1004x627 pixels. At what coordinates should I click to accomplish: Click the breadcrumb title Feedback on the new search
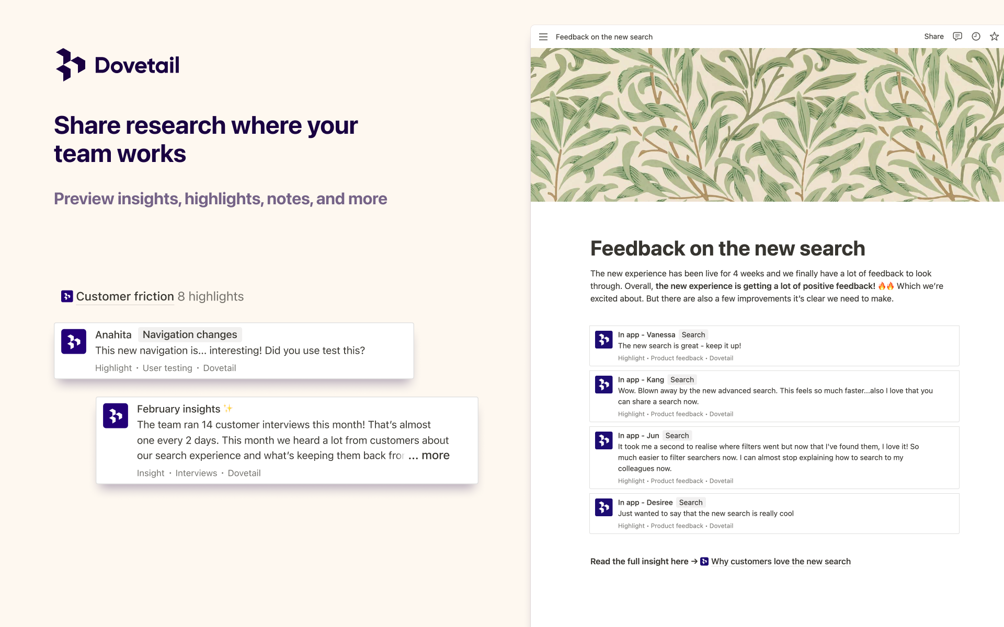pos(604,37)
